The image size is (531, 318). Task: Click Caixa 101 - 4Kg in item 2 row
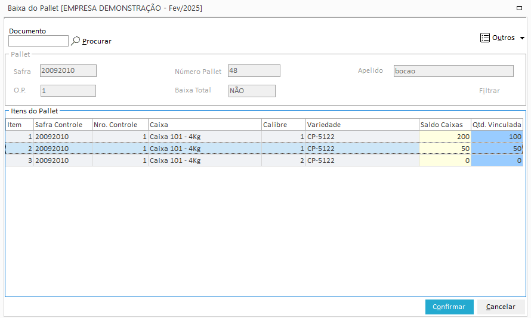pos(205,149)
